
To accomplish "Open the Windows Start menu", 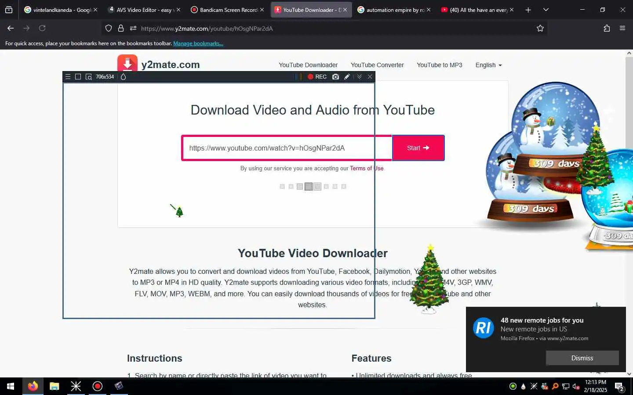I will tap(11, 386).
